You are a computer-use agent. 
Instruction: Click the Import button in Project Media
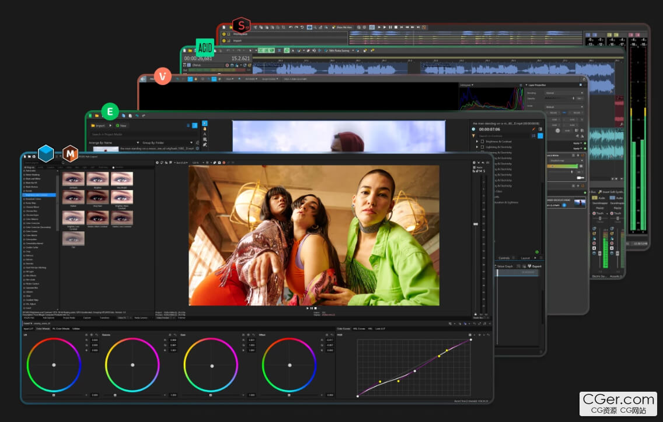[97, 125]
